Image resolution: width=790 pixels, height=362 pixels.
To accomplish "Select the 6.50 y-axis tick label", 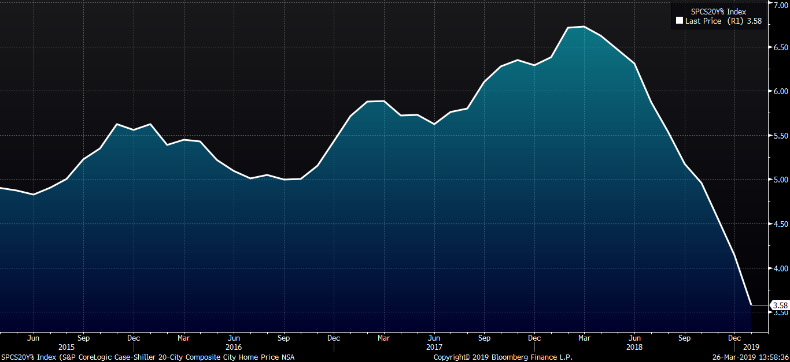I will click(780, 47).
